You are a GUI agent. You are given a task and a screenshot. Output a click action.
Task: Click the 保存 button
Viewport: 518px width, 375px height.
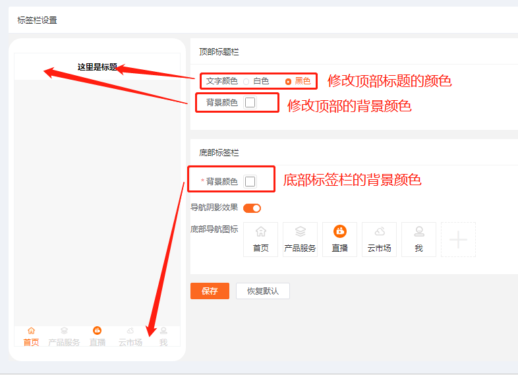point(210,291)
